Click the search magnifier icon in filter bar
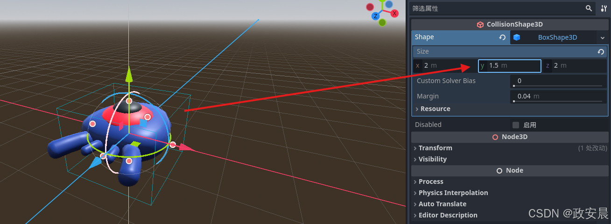The width and height of the screenshot is (611, 224). pos(589,8)
